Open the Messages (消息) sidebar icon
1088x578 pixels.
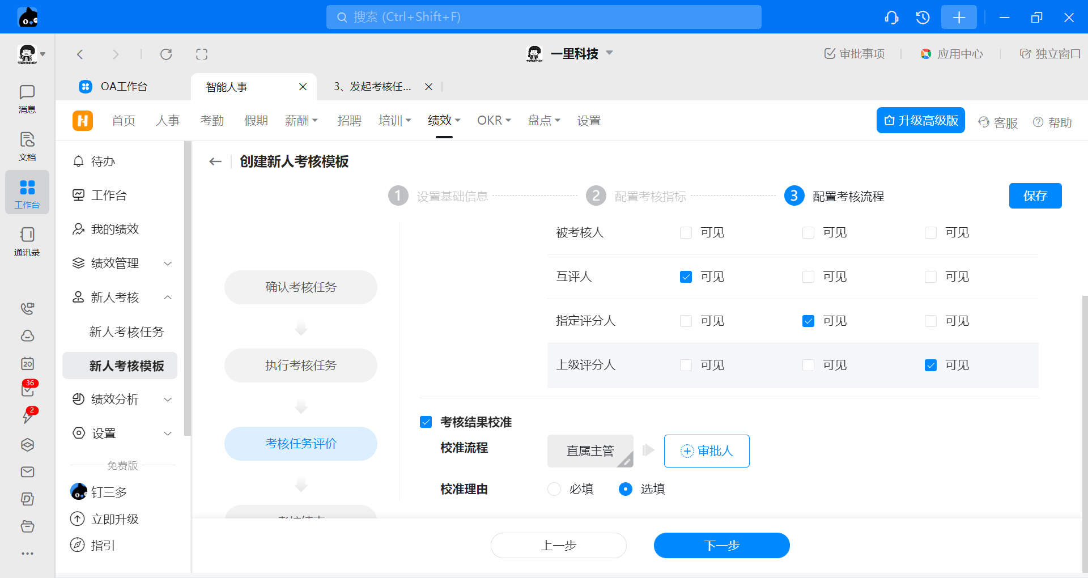27,99
